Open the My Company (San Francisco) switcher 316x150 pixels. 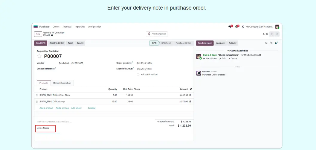pos(259,27)
